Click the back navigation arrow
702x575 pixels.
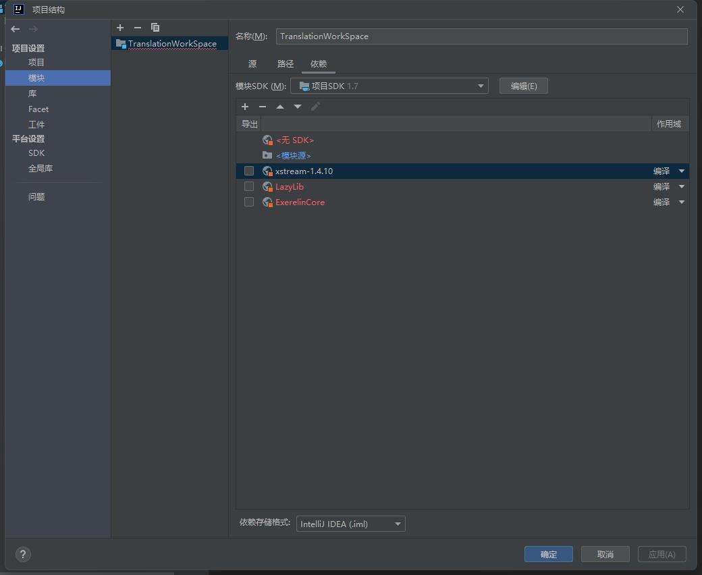coord(16,29)
